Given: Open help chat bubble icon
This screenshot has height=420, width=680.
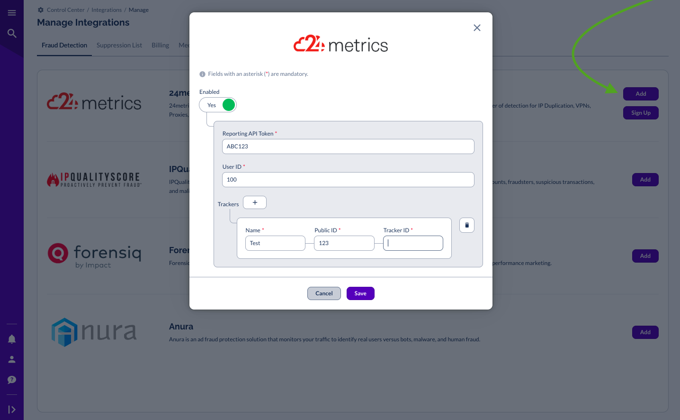Looking at the screenshot, I should tap(12, 380).
